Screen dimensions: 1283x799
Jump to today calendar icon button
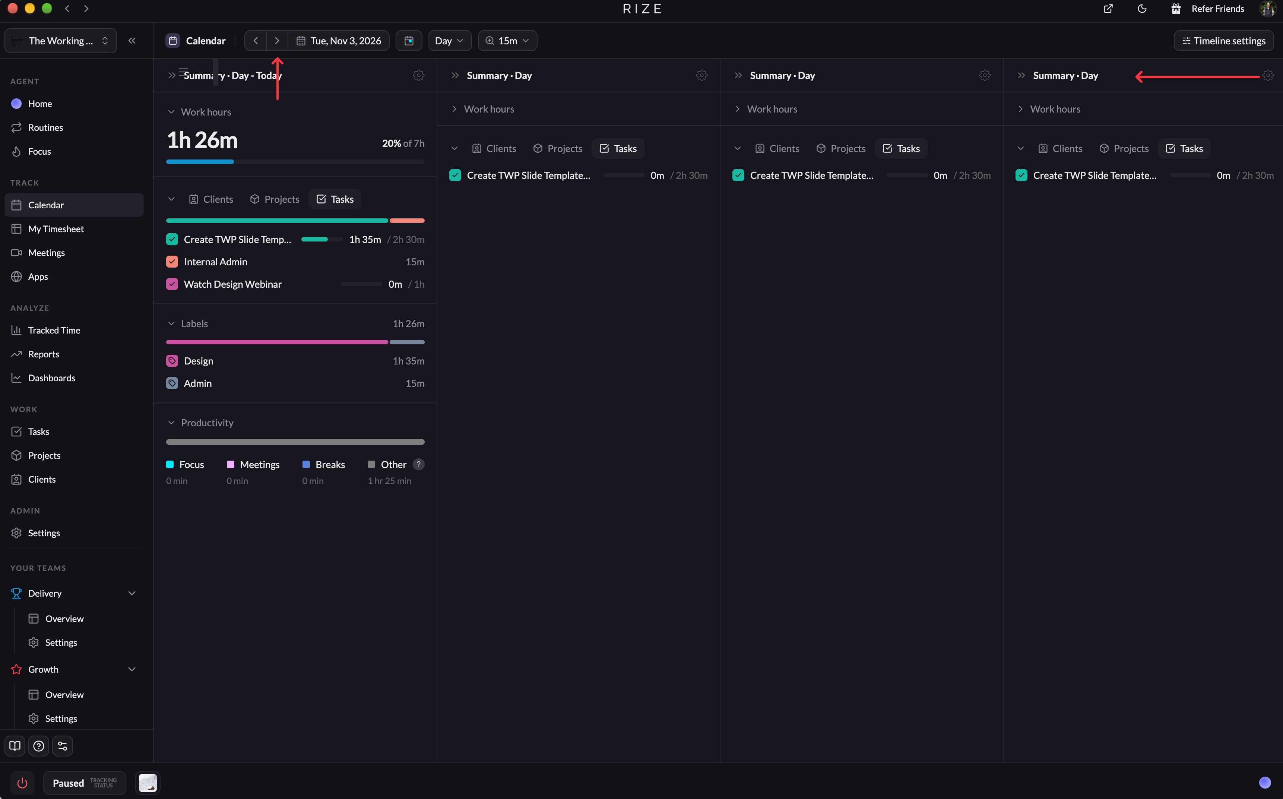(x=409, y=41)
